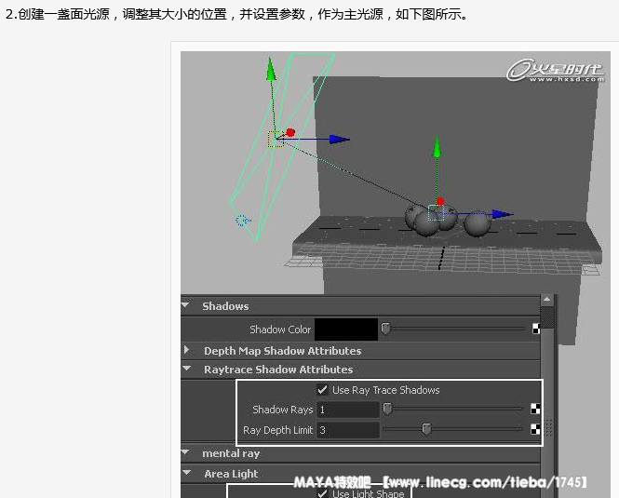The height and width of the screenshot is (498, 619).
Task: Click the Shadow Rays map checker icon
Action: (x=536, y=409)
